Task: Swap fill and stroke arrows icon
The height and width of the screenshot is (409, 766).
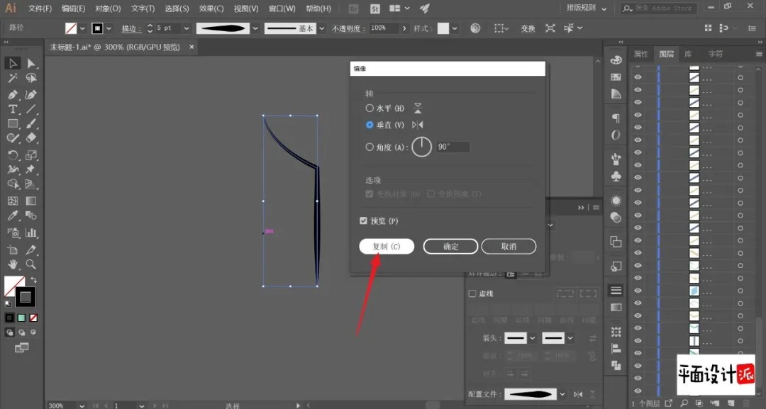Action: pos(33,280)
